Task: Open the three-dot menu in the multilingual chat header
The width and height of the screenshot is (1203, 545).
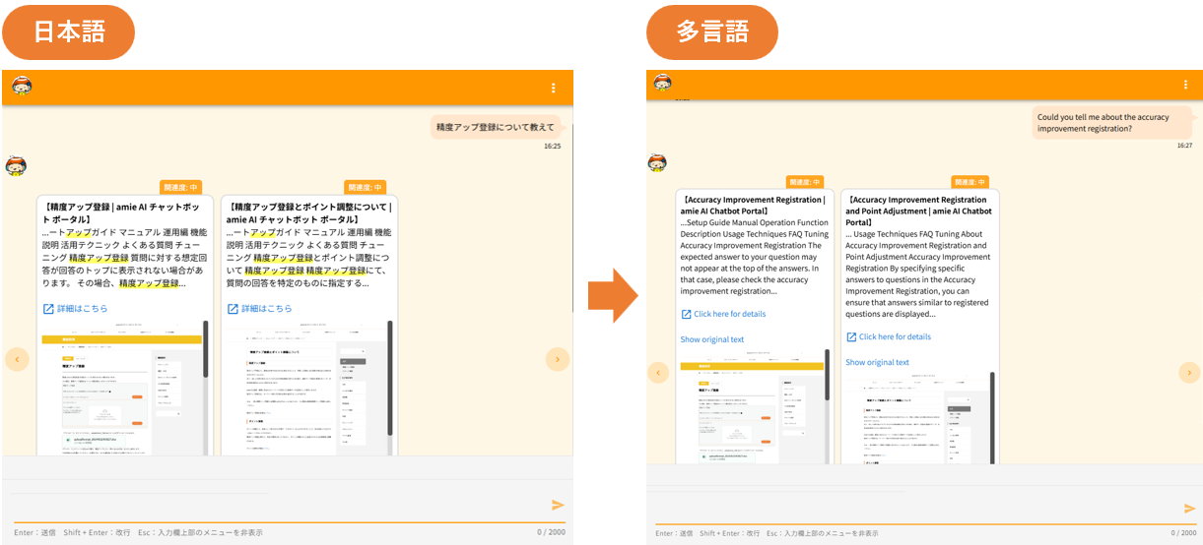Action: click(1185, 86)
